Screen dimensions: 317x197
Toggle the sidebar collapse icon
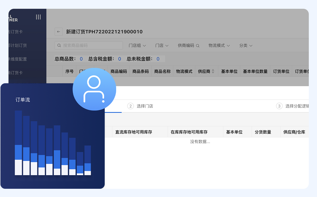pyautogui.click(x=38, y=17)
